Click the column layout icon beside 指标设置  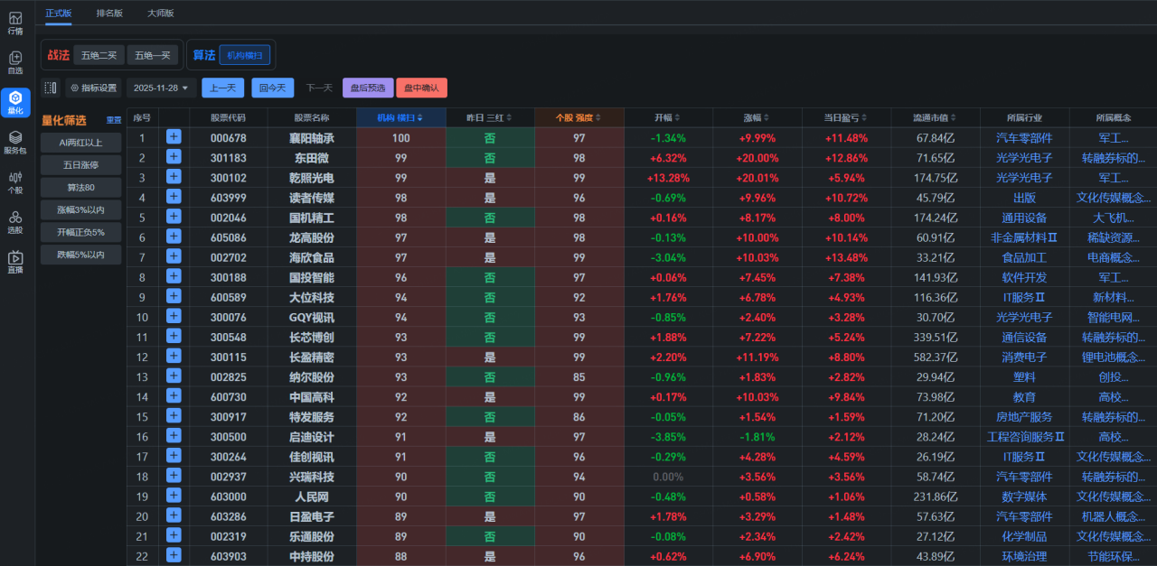point(51,88)
